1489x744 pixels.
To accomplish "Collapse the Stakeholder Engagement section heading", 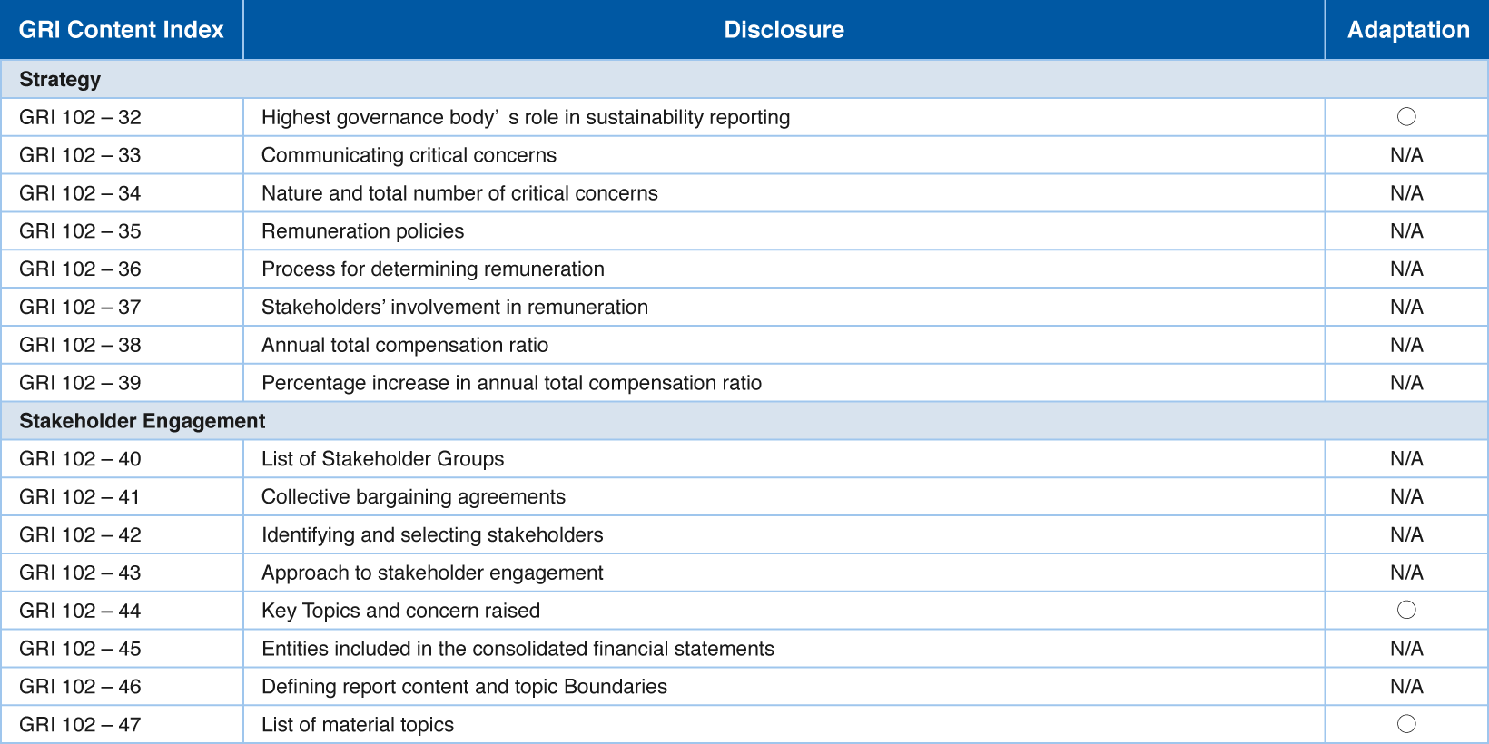I will (143, 421).
